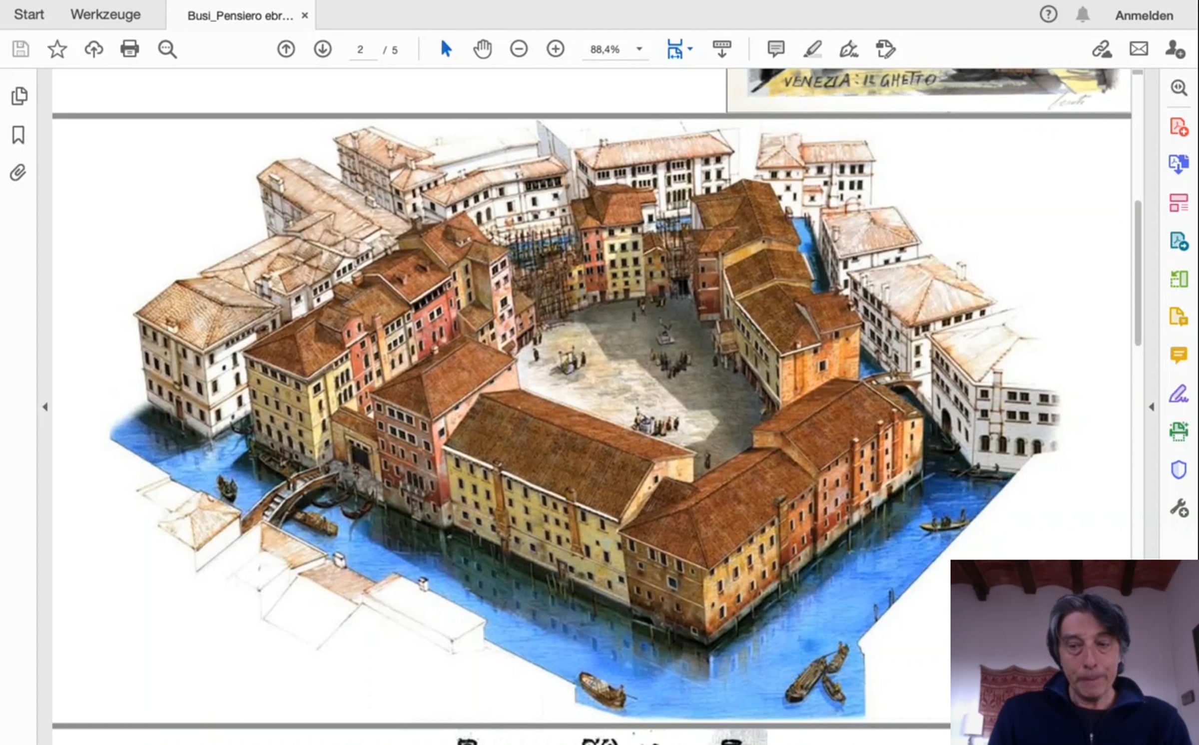Switch to the Start tab
The width and height of the screenshot is (1199, 745).
(x=29, y=14)
